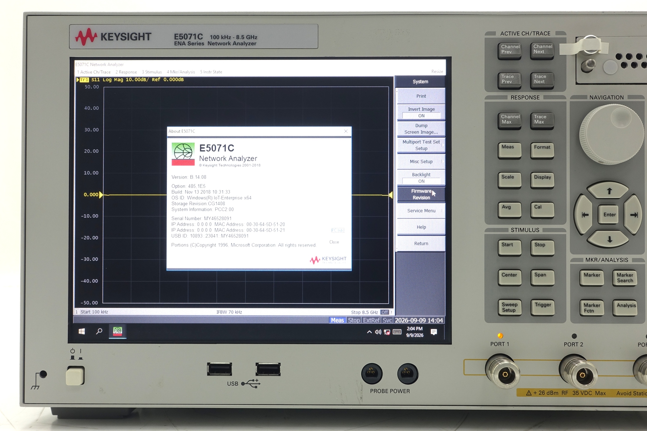647x431 pixels.
Task: Toggle the Off indicator beside Stop 8.5 GHz
Action: pos(384,312)
